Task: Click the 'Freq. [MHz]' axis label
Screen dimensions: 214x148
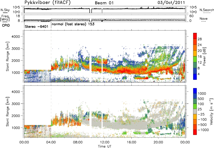Action: click(x=5, y=18)
